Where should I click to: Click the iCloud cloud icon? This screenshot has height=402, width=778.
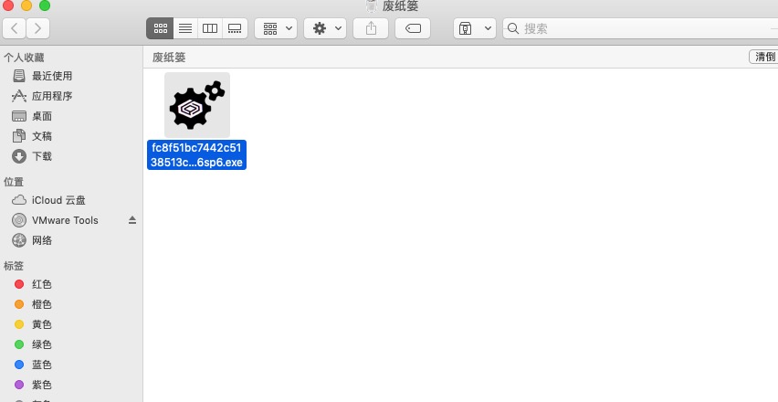click(x=19, y=200)
